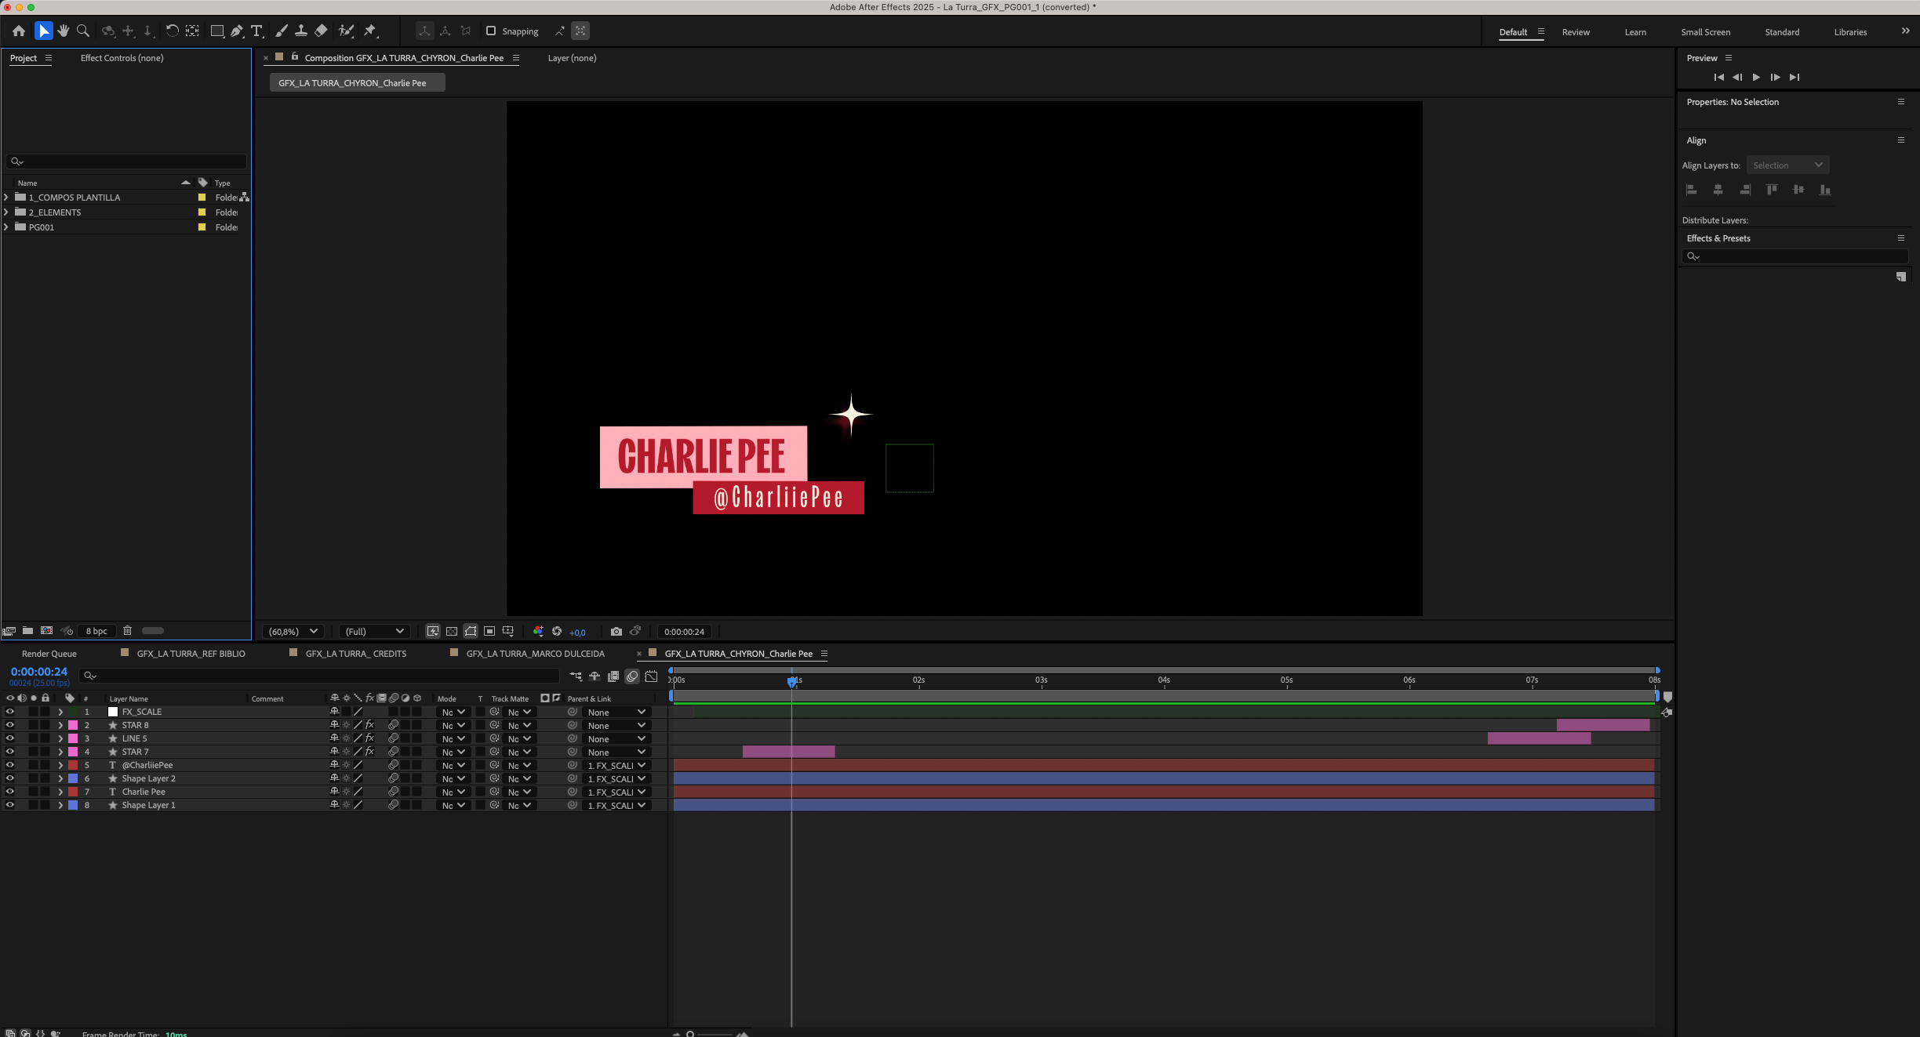The width and height of the screenshot is (1920, 1037).
Task: Click the Take Snapshot camera icon
Action: point(616,632)
